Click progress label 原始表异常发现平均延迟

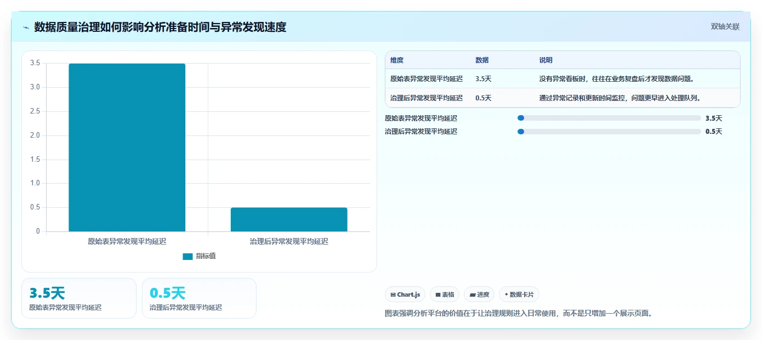click(x=421, y=118)
